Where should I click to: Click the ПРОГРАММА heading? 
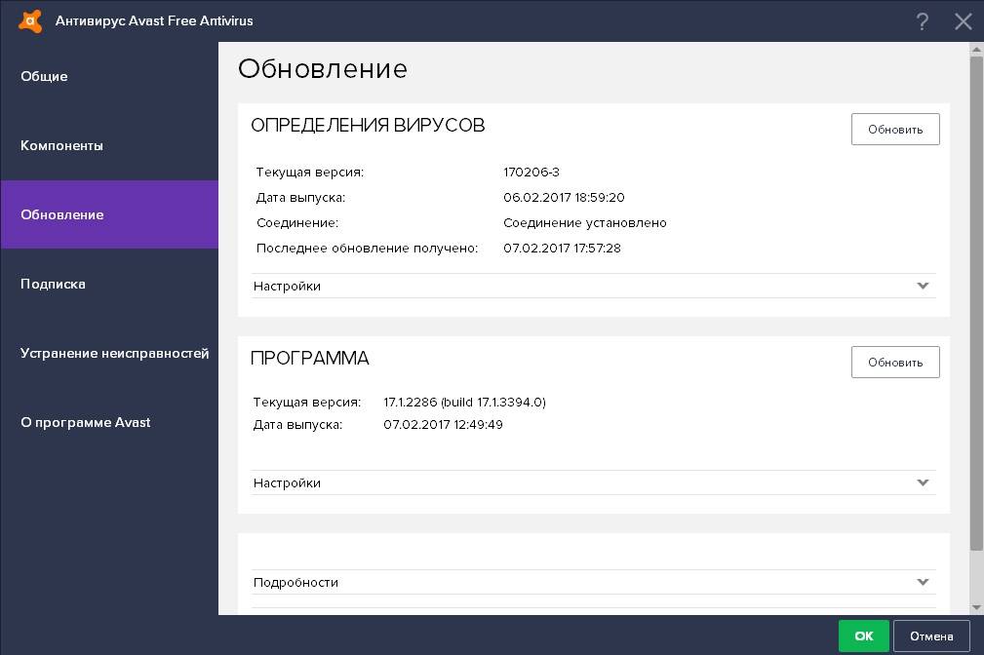[309, 358]
